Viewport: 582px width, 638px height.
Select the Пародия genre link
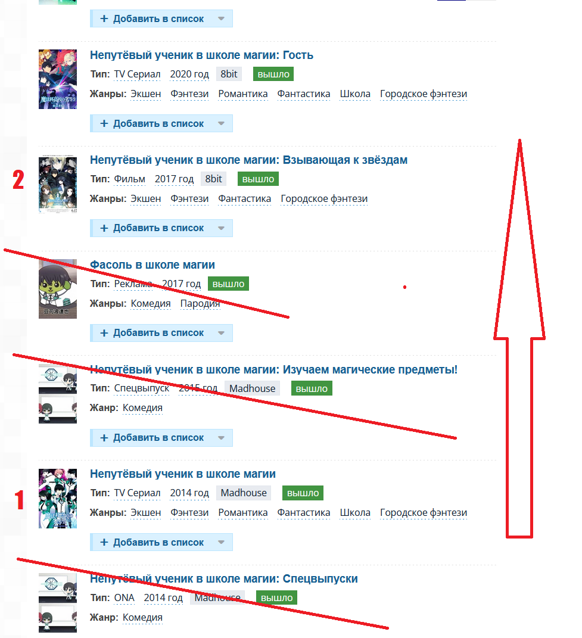(200, 304)
